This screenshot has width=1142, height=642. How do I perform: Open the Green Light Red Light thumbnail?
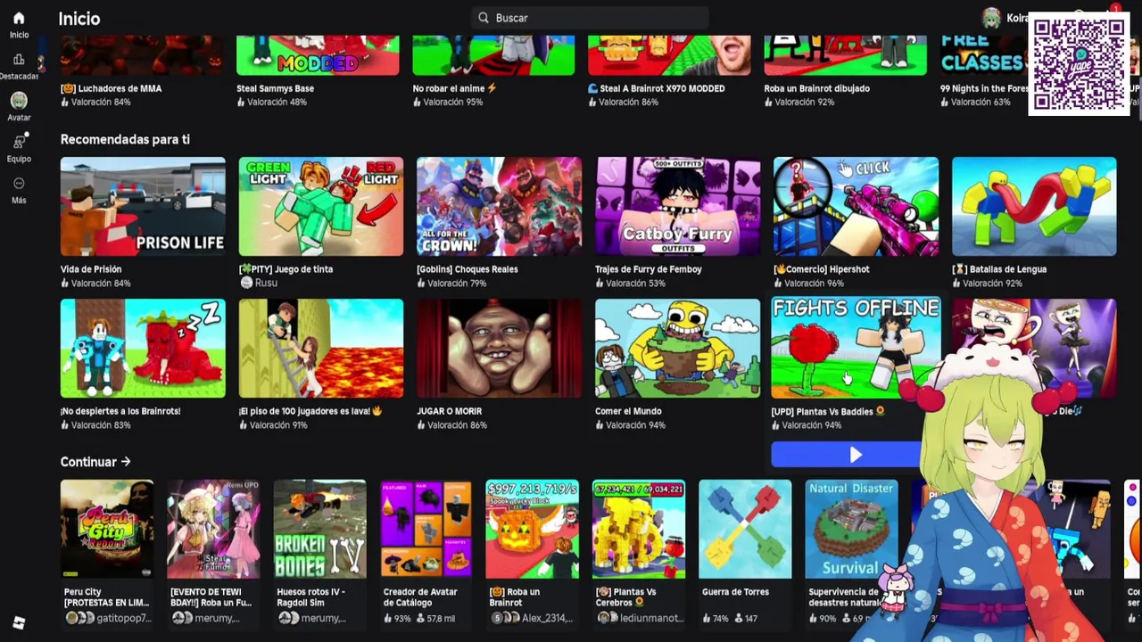point(321,207)
